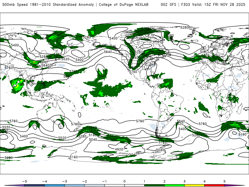The height and width of the screenshot is (187, 249).
Task: Click the '1' tick label on the colorbar
Action: click(x=144, y=181)
